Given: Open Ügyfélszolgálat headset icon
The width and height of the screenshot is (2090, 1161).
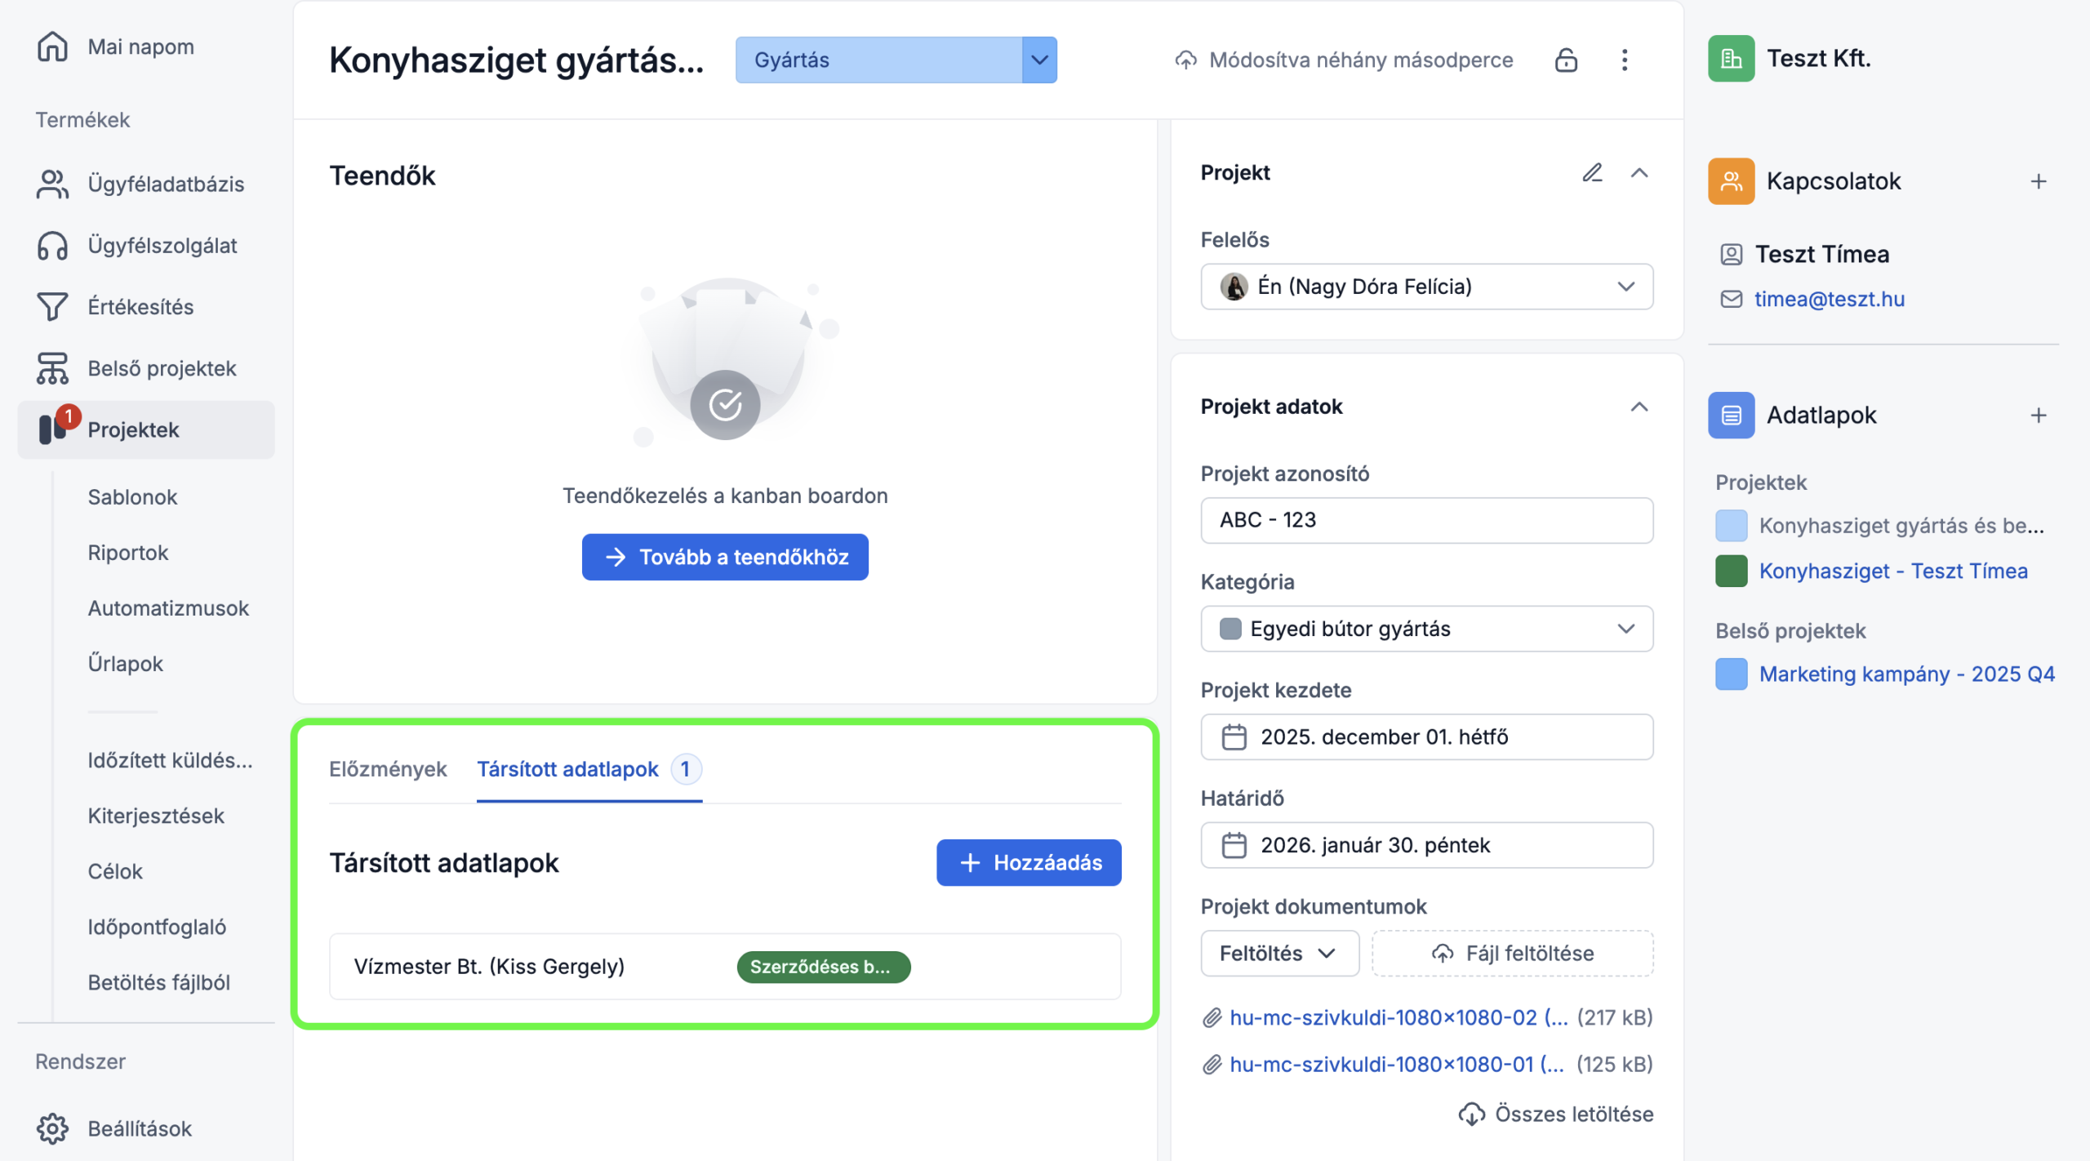Looking at the screenshot, I should click(52, 246).
